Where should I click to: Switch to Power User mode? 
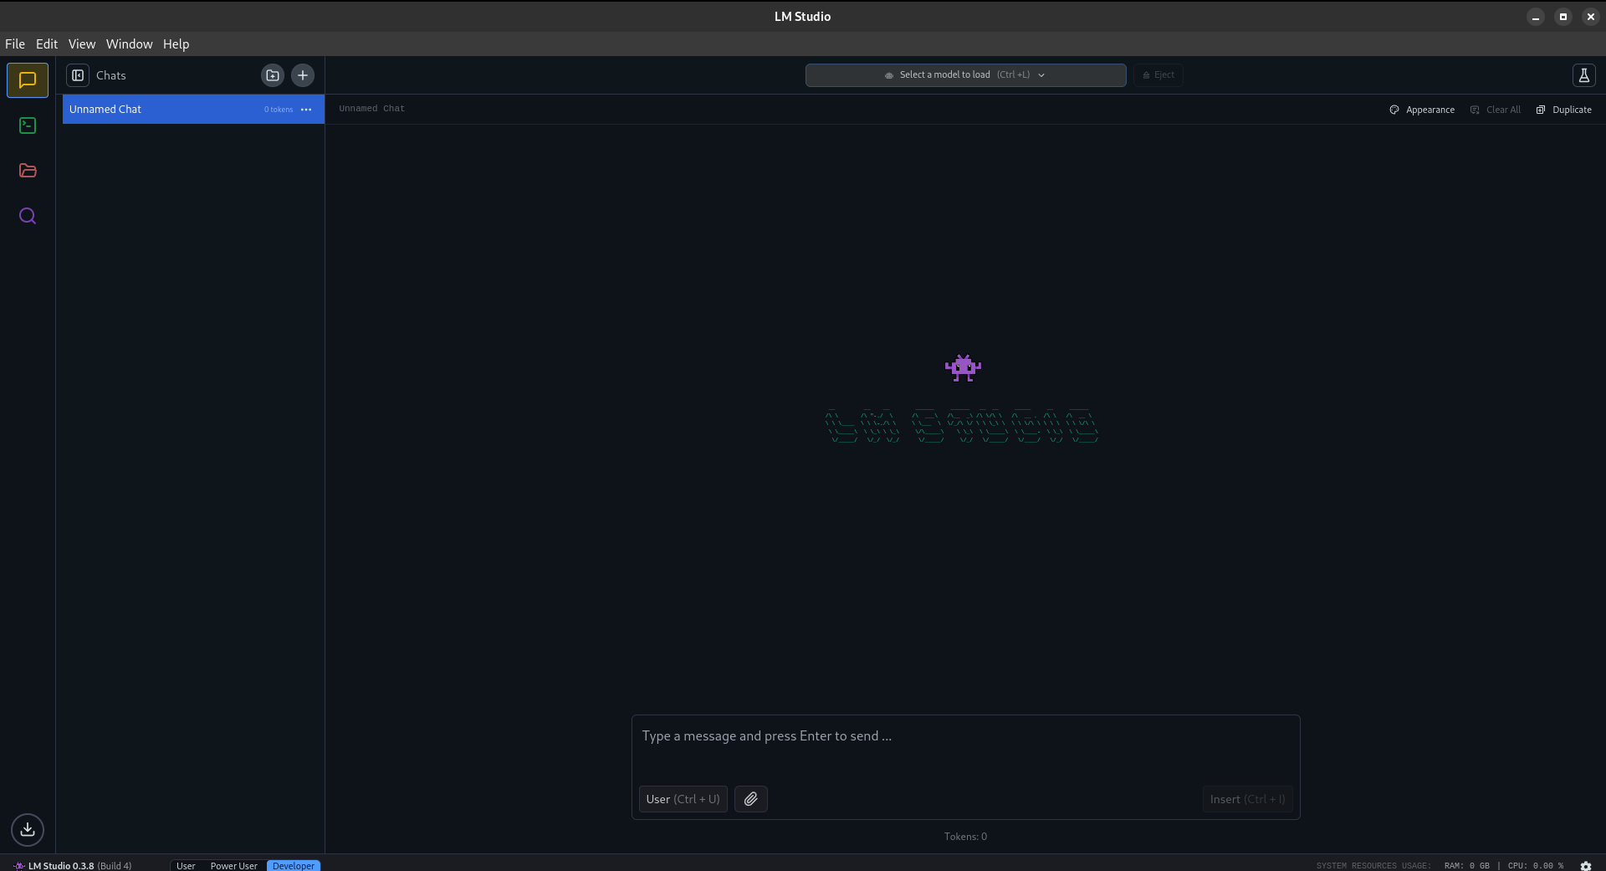234,866
